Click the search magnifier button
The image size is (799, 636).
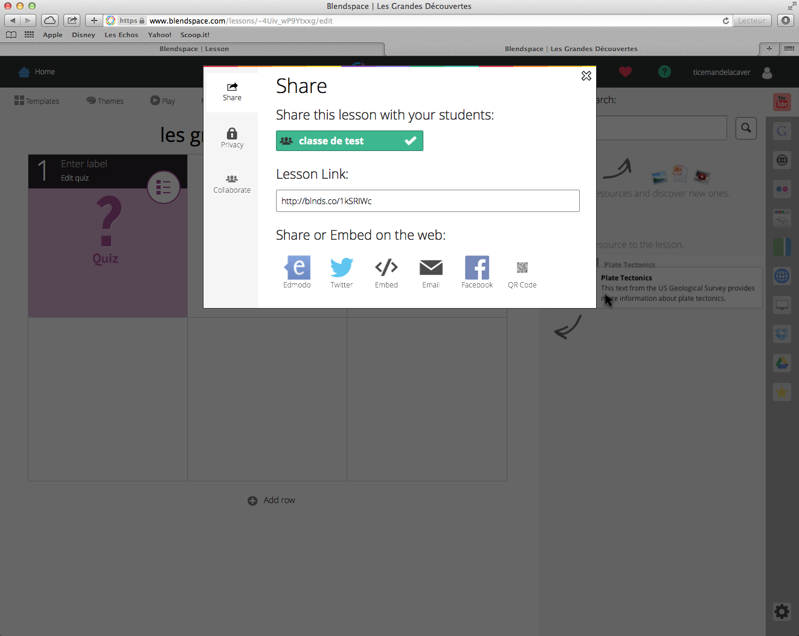tap(746, 128)
